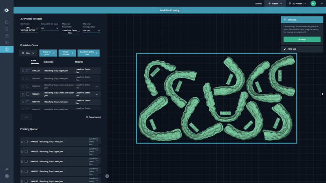326x183 pixels.
Task: Grab the drag handle of case 1000220
Action: coord(23,71)
